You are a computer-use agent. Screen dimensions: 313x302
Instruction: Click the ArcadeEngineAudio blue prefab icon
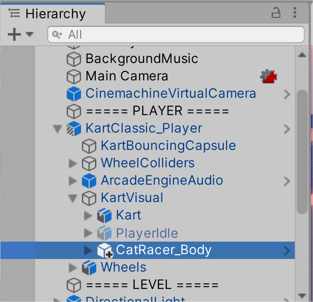pos(89,181)
